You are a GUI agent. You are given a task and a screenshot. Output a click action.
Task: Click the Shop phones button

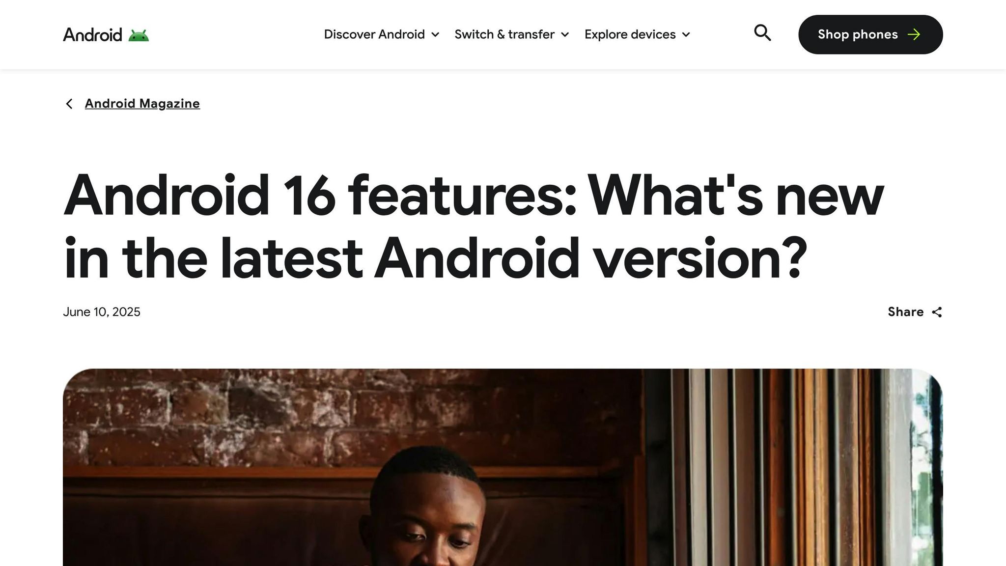870,34
